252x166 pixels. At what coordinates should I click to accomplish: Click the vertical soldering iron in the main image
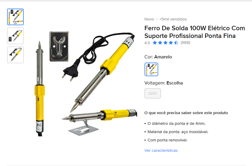click(x=39, y=89)
